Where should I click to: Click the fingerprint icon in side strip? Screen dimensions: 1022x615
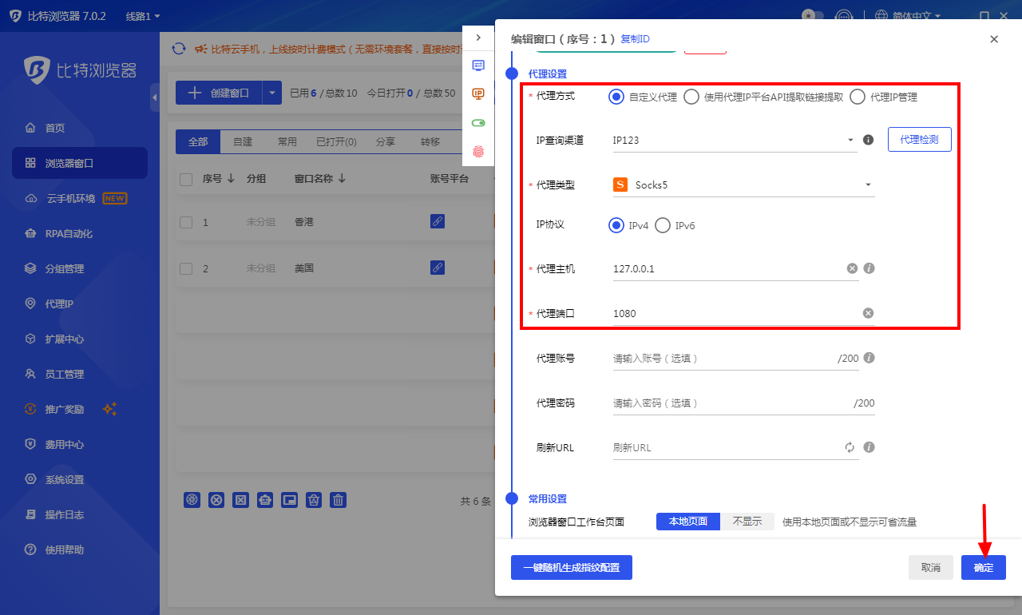[x=478, y=151]
